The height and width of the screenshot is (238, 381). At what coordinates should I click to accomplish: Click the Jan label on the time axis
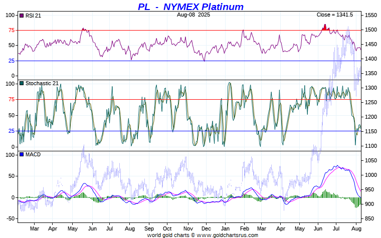tap(226, 228)
